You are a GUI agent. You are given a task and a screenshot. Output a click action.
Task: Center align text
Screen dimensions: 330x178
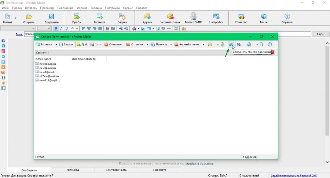click(89, 29)
